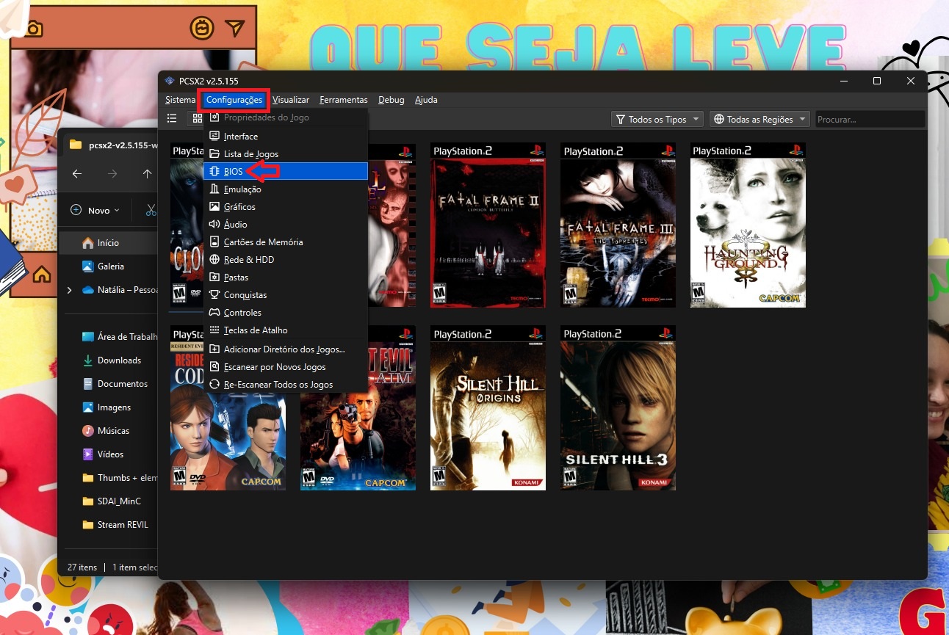Open the Visualizar menu
This screenshot has height=635, width=949.
tap(291, 100)
